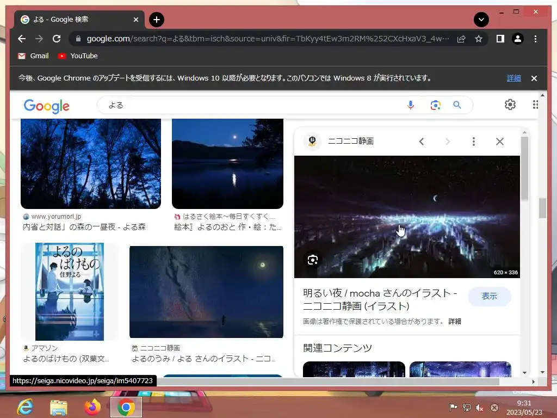
Task: Click the ニコニコ静画 site icon in preview
Action: click(x=312, y=141)
